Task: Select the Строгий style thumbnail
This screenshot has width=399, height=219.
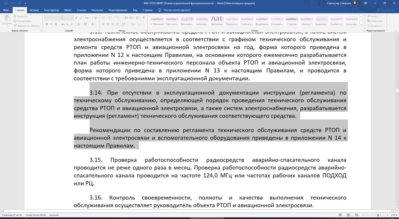Action: [292, 21]
